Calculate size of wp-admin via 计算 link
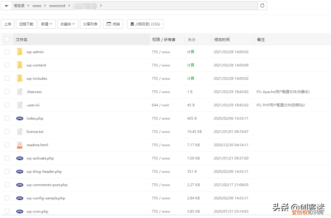The height and width of the screenshot is (218, 331). coord(191,52)
